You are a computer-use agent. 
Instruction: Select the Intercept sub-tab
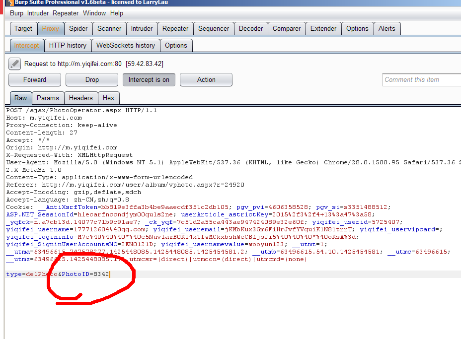pyautogui.click(x=27, y=46)
